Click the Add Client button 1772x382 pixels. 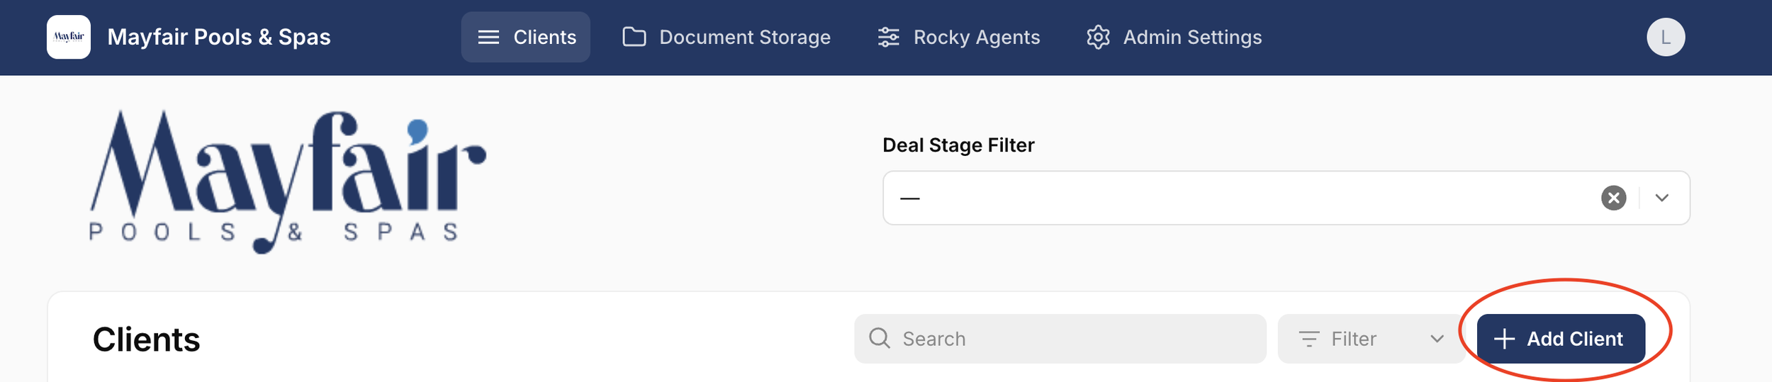[x=1561, y=339]
